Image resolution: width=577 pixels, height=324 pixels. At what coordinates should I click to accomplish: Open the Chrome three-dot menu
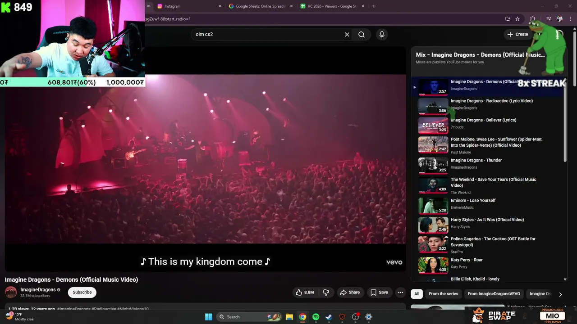[x=570, y=19]
